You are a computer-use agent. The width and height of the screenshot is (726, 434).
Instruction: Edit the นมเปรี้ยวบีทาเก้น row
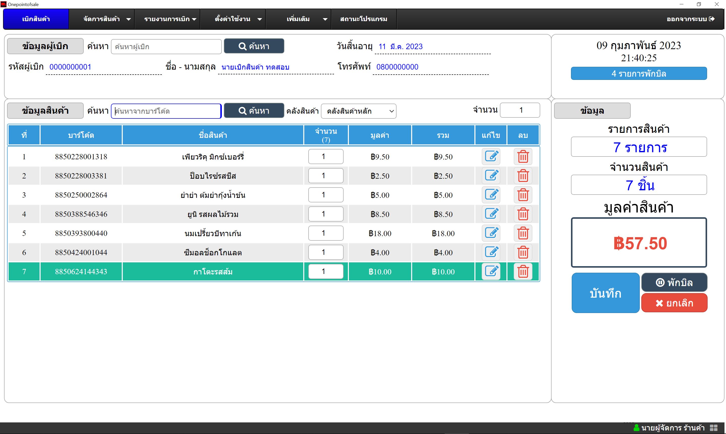pos(491,233)
